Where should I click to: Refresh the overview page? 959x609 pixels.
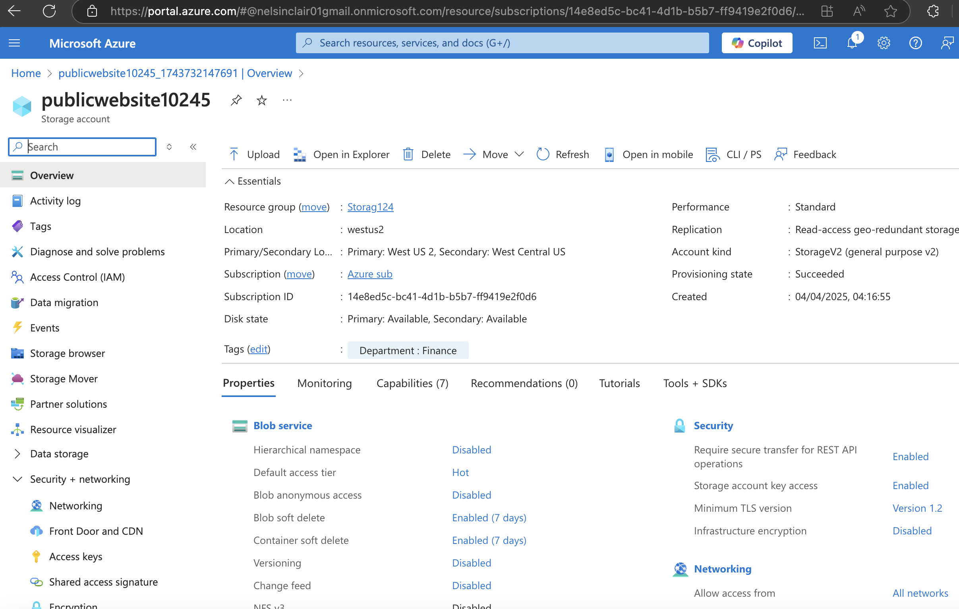tap(563, 154)
